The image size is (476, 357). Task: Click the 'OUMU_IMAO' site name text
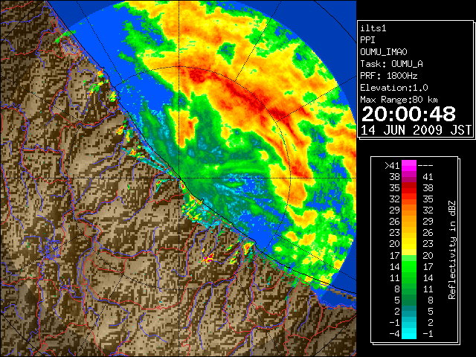coord(384,52)
